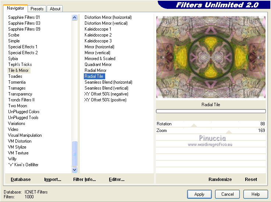The width and height of the screenshot is (271, 202).
Task: Select the Quadrant Mirror filter
Action: click(x=98, y=65)
